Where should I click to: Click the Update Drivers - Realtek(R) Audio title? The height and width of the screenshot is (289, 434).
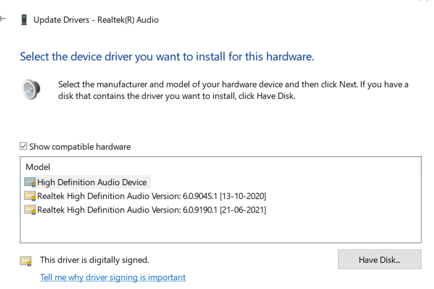coord(96,20)
